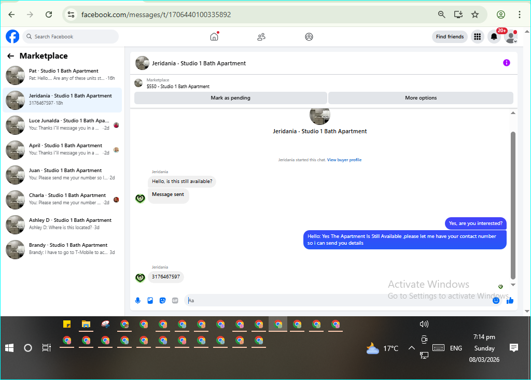Image resolution: width=531 pixels, height=380 pixels.
Task: Open Charla Studio 1 Bath Apartment chat
Action: 62,200
